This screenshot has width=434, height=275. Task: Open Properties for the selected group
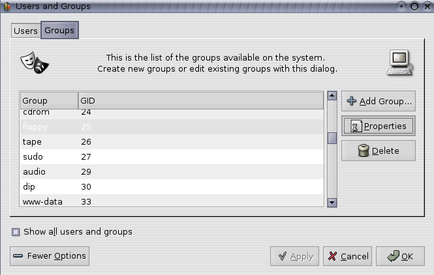tap(378, 126)
